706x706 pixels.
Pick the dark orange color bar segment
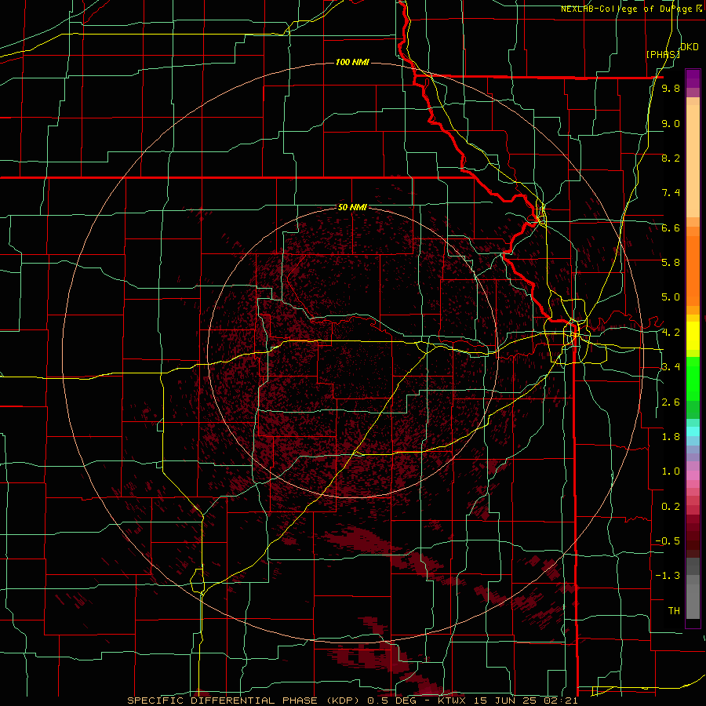693,271
